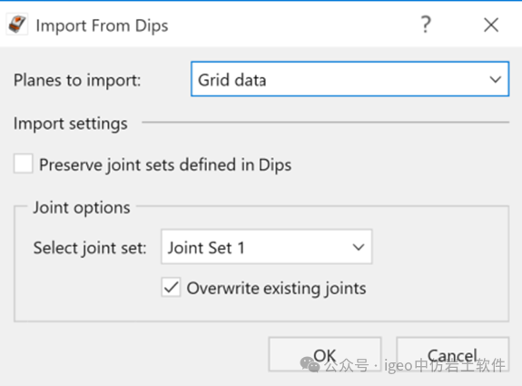The width and height of the screenshot is (522, 386).
Task: Click the 'Select joint set:' label
Action: (90, 248)
